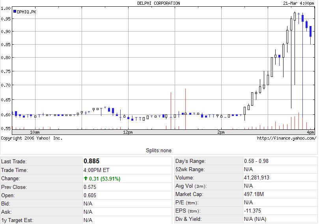
Task: Click the 21-Mar 4:00pm timestamp
Action: (298, 3)
